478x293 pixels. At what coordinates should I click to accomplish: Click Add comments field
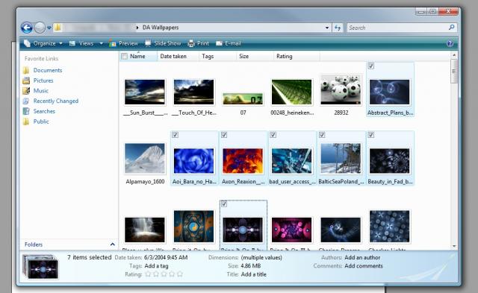coord(364,266)
